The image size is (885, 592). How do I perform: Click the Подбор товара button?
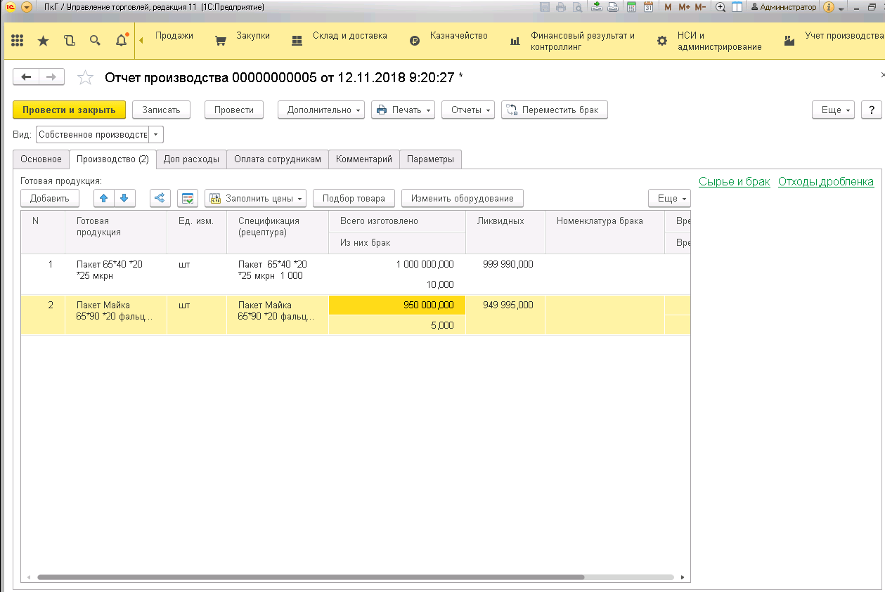tap(354, 198)
